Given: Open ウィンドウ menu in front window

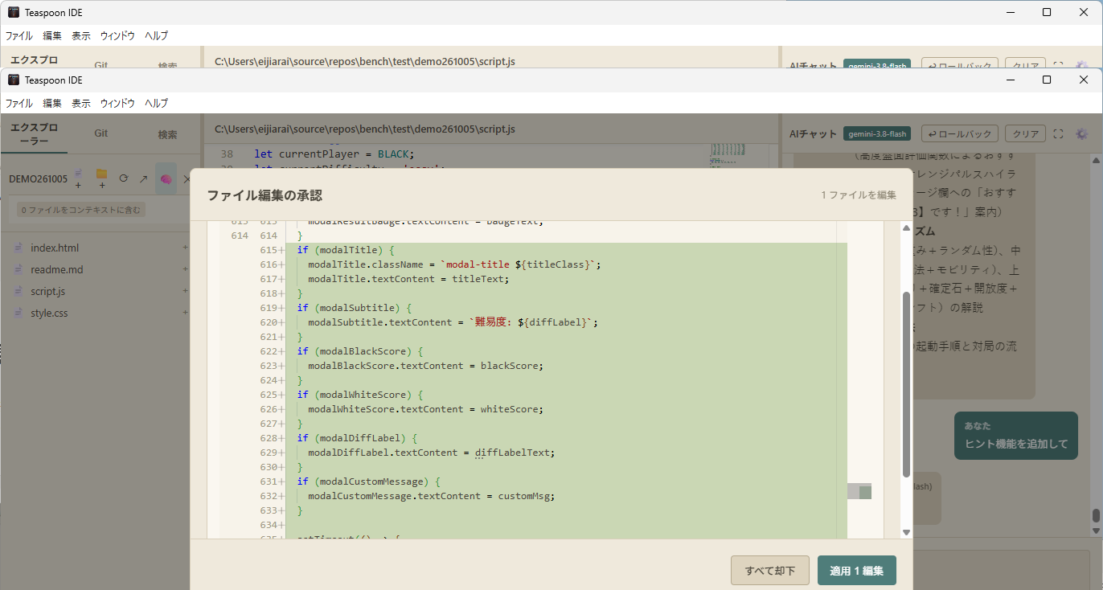Looking at the screenshot, I should pyautogui.click(x=117, y=103).
